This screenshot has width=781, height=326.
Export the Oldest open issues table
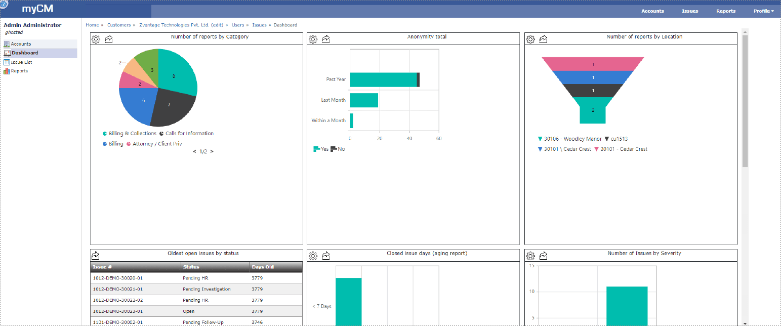click(x=96, y=256)
